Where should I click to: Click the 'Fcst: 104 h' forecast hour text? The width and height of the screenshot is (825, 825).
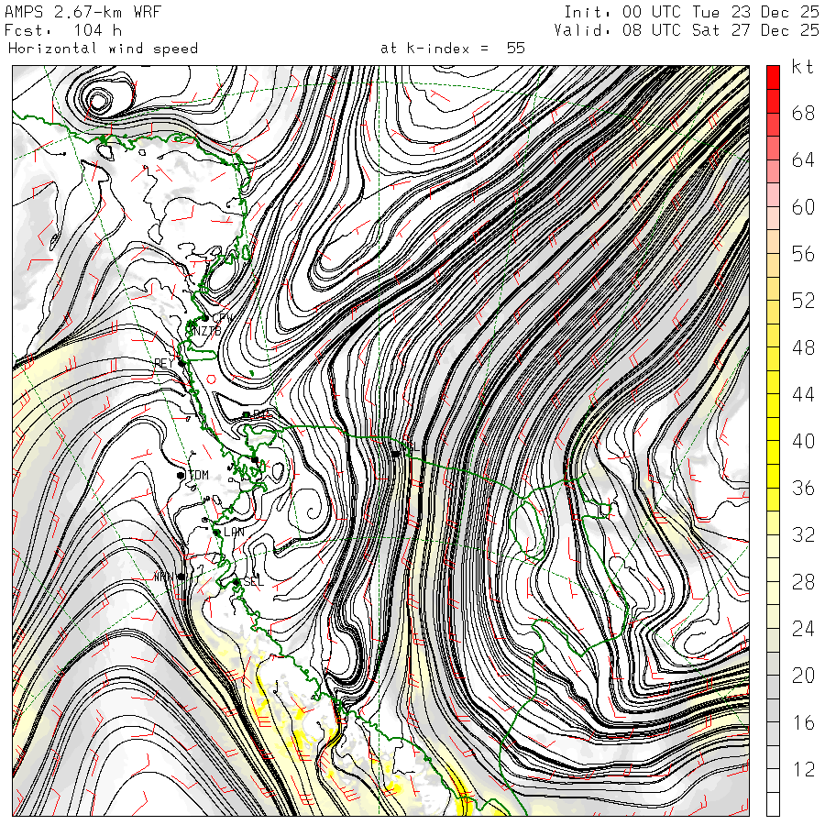tap(64, 30)
